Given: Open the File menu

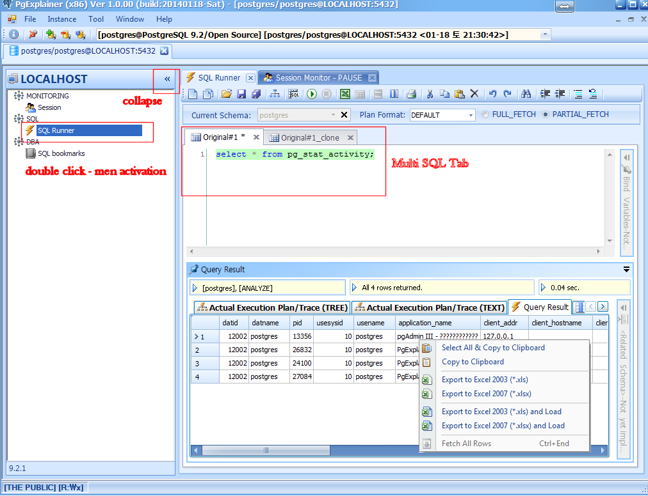Looking at the screenshot, I should tap(30, 19).
